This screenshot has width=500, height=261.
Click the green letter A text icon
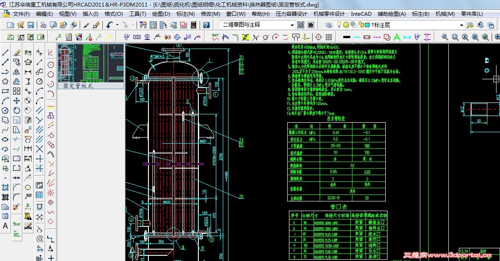click(x=397, y=37)
